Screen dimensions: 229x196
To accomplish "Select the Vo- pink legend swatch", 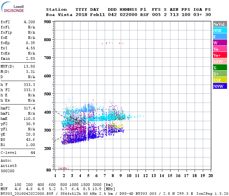I will (x=220, y=49).
